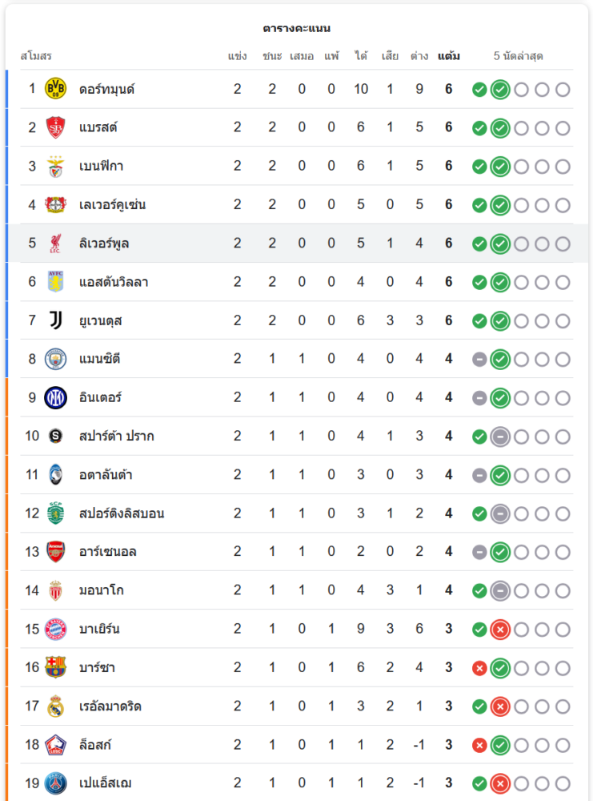The width and height of the screenshot is (593, 801).
Task: Click the Arsenal club crest
Action: (55, 551)
